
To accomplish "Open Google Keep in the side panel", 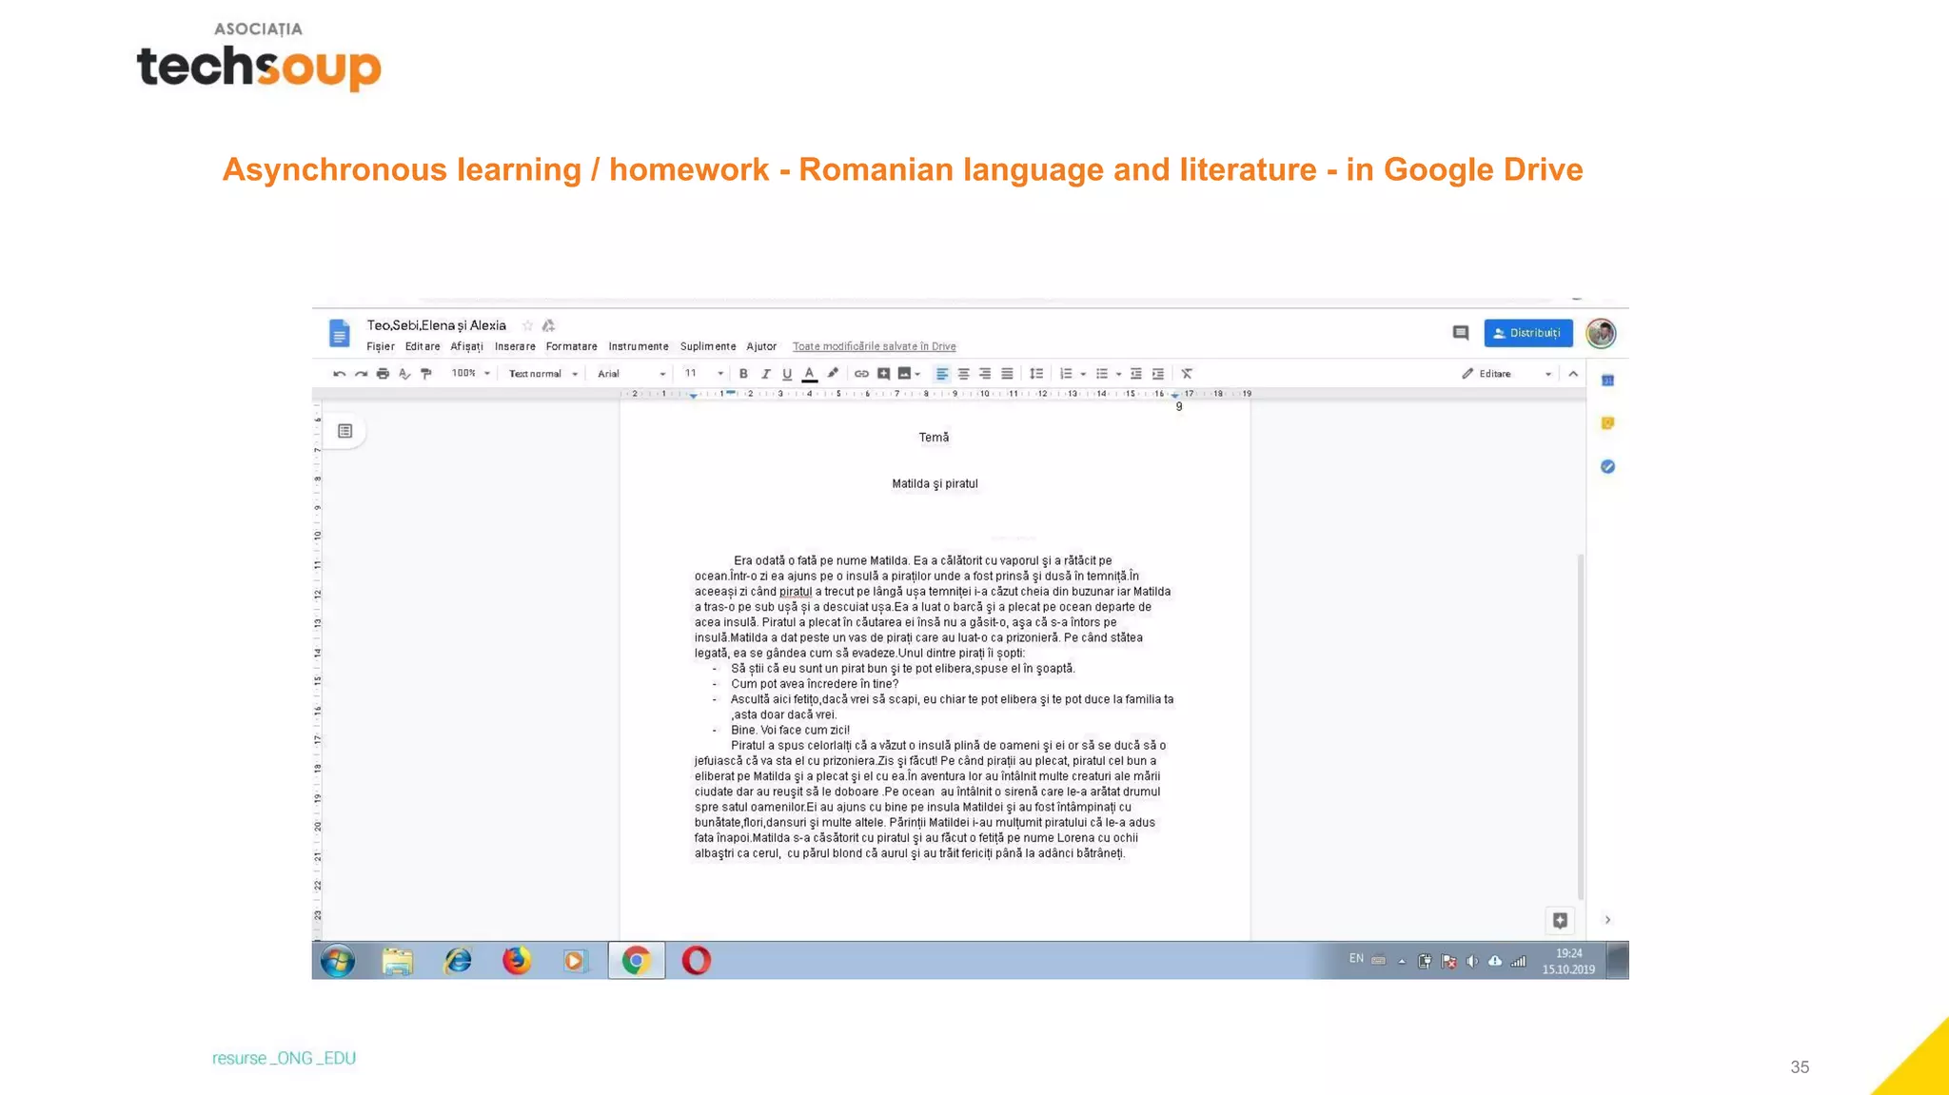I will tap(1607, 423).
